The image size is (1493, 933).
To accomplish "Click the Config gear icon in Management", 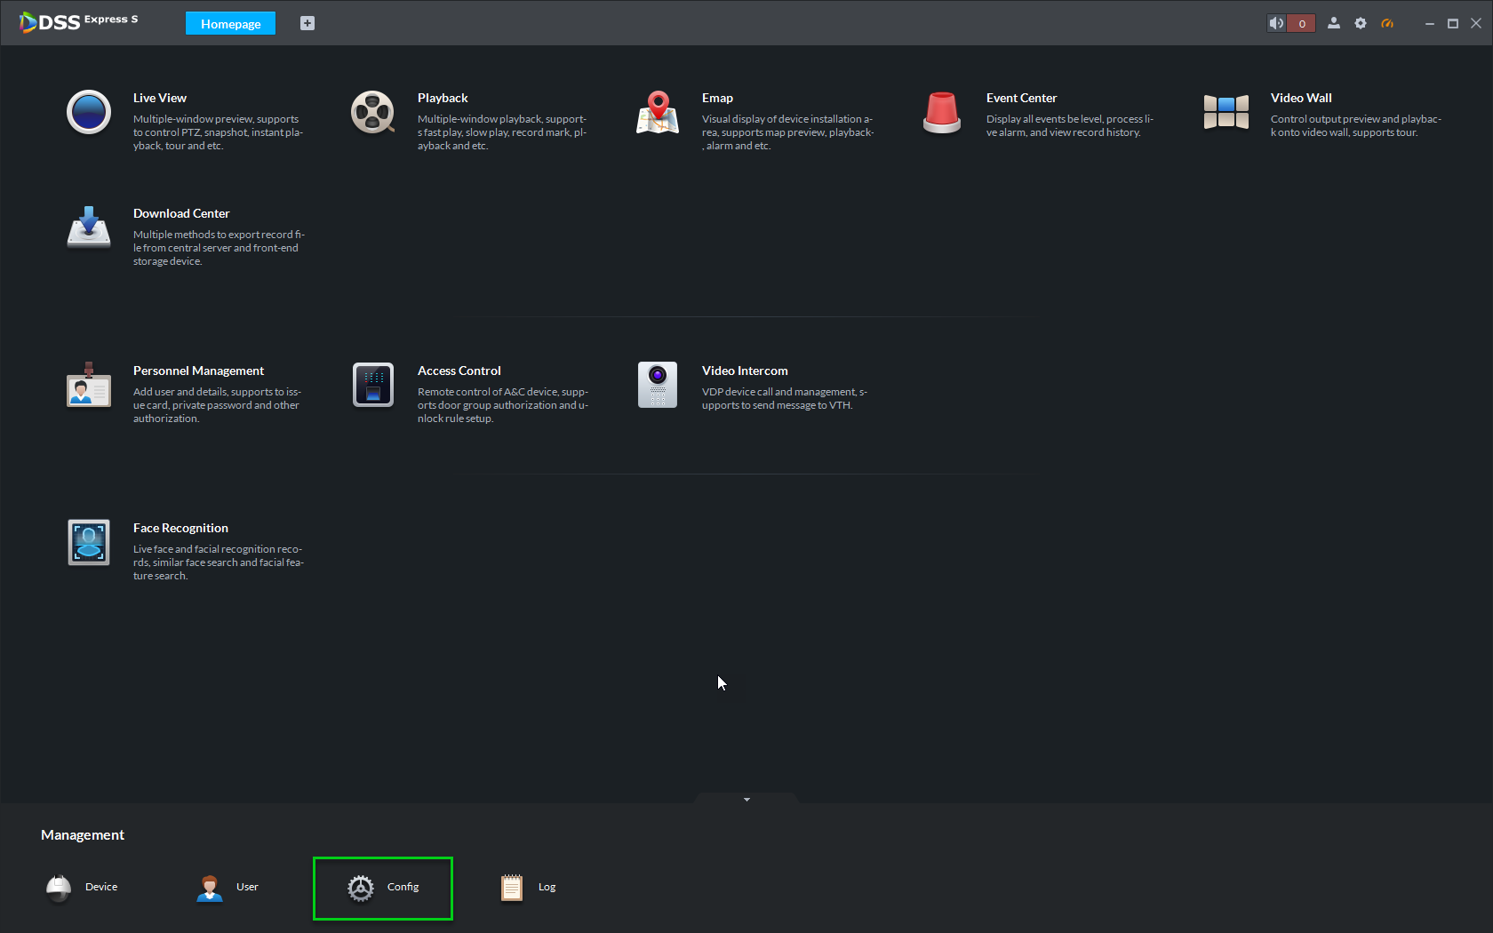I will [x=361, y=888].
